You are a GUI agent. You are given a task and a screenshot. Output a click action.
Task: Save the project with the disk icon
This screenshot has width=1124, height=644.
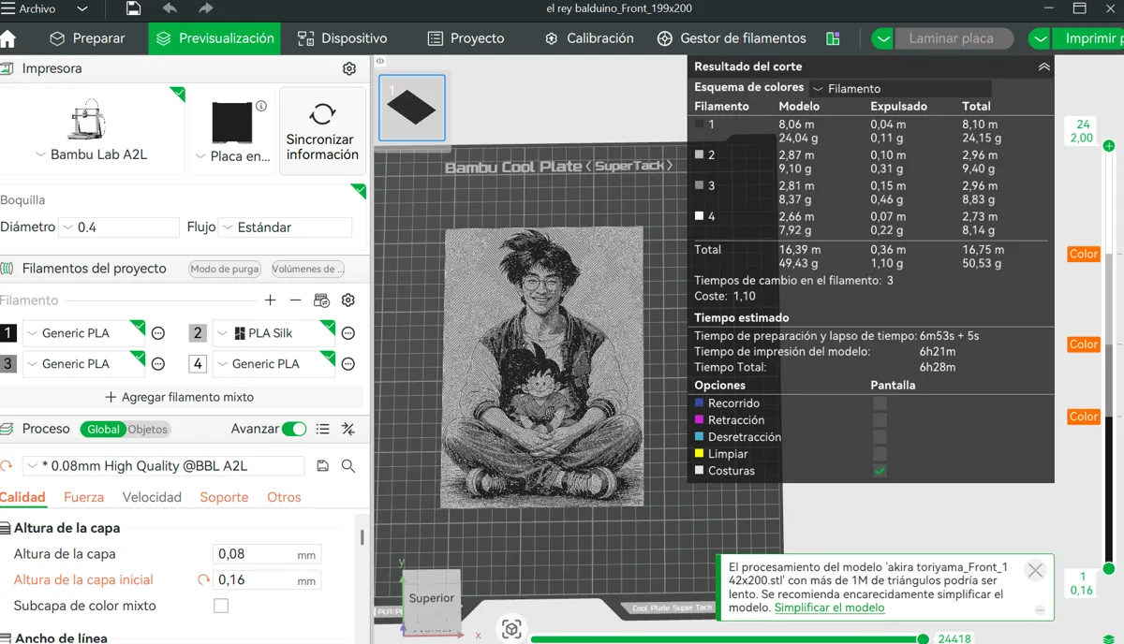coord(133,8)
